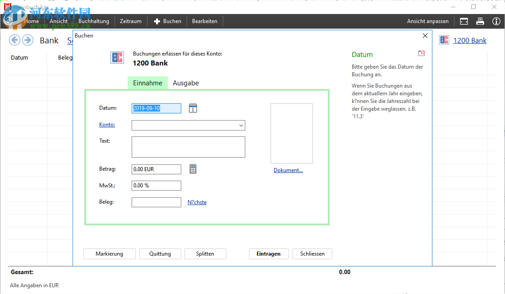The height and width of the screenshot is (294, 505).
Task: Open the Buchhaltung menu
Action: (94, 21)
